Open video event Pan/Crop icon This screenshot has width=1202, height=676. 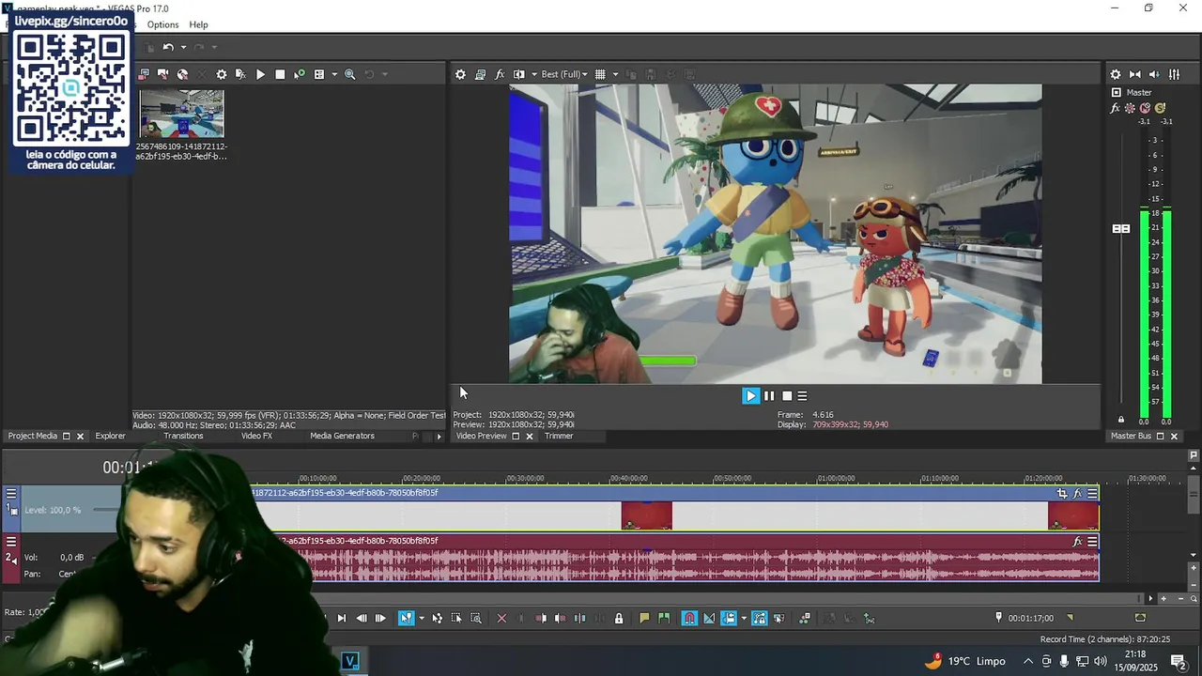[x=1062, y=493]
